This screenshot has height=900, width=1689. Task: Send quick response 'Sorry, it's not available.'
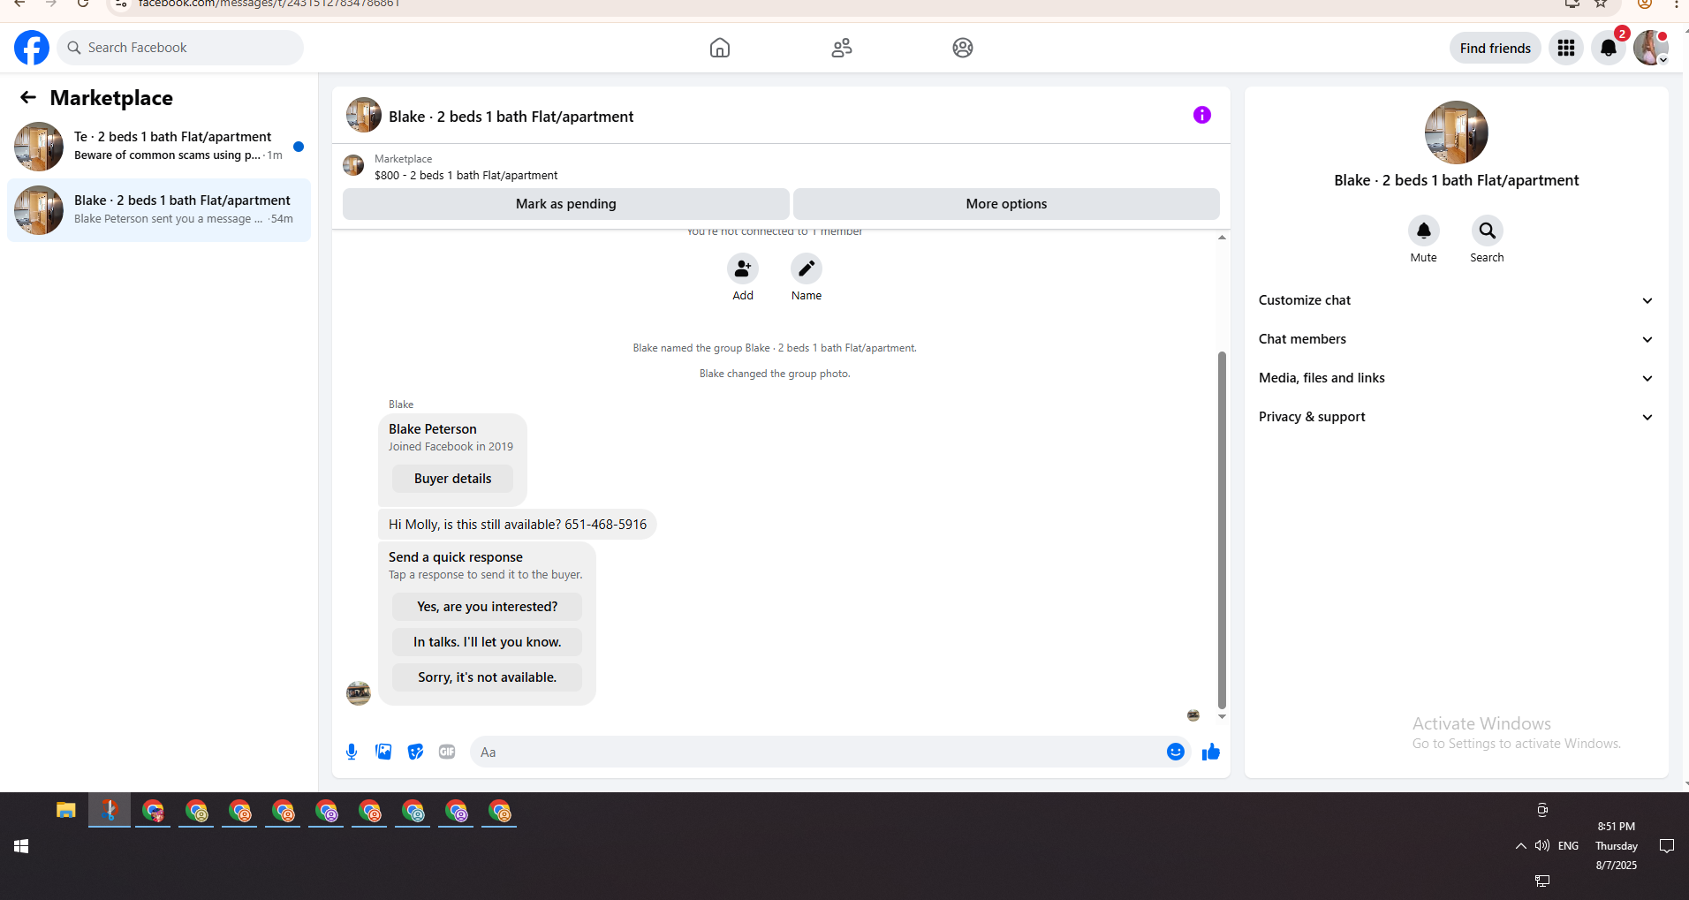tap(488, 677)
